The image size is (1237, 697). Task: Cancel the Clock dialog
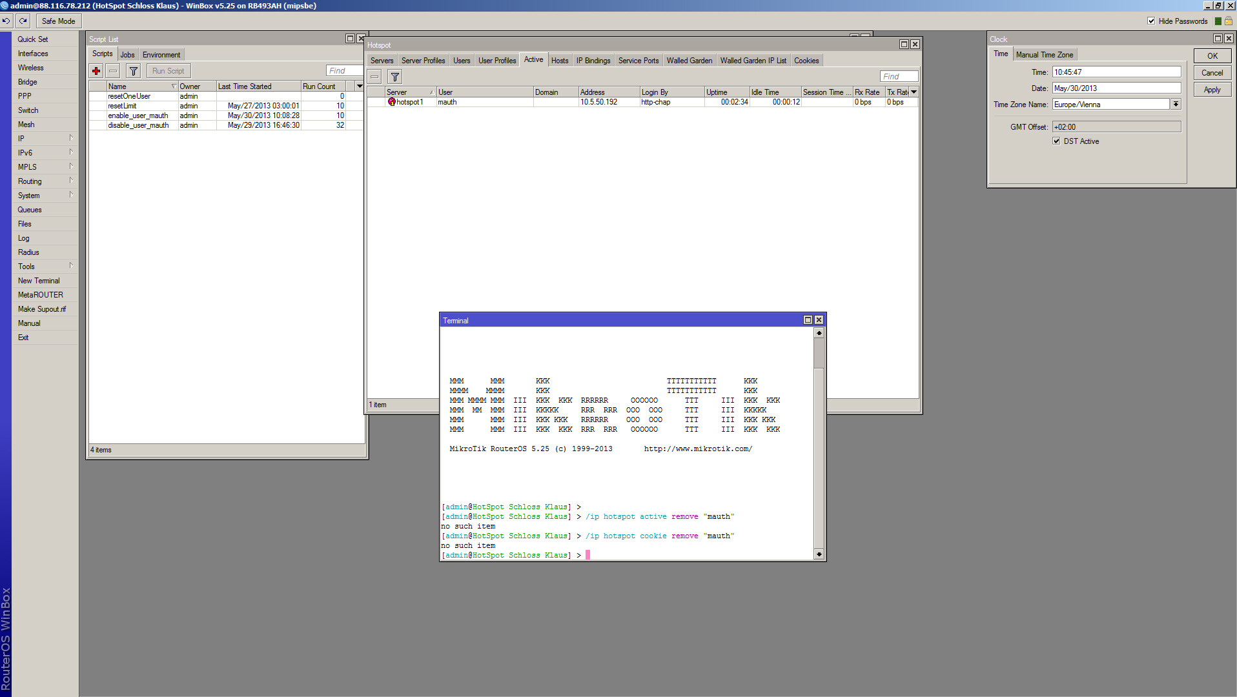(1212, 73)
